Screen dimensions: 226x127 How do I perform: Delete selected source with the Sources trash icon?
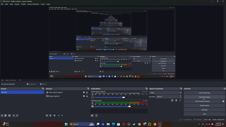click(50, 115)
